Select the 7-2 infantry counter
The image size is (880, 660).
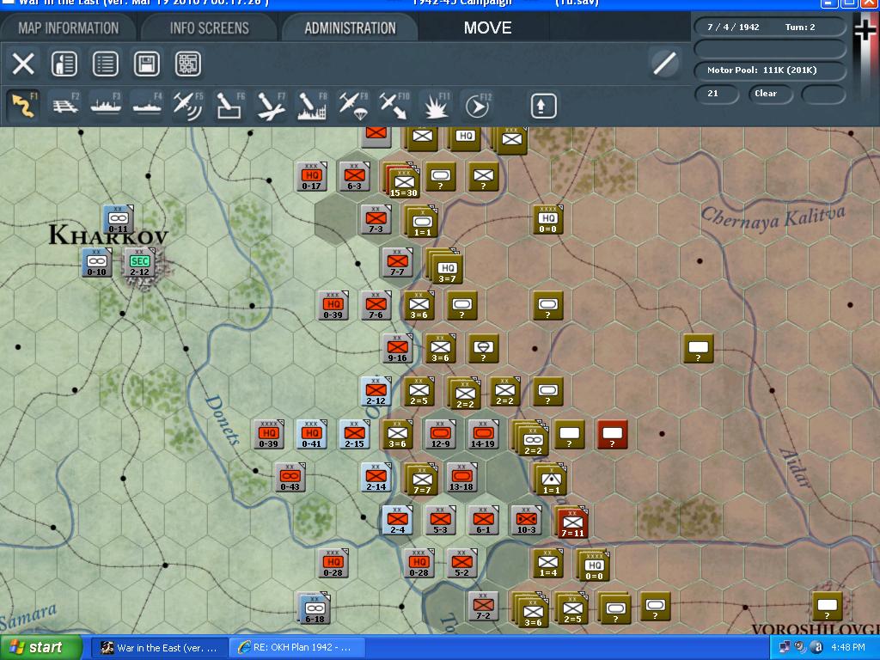(x=483, y=607)
